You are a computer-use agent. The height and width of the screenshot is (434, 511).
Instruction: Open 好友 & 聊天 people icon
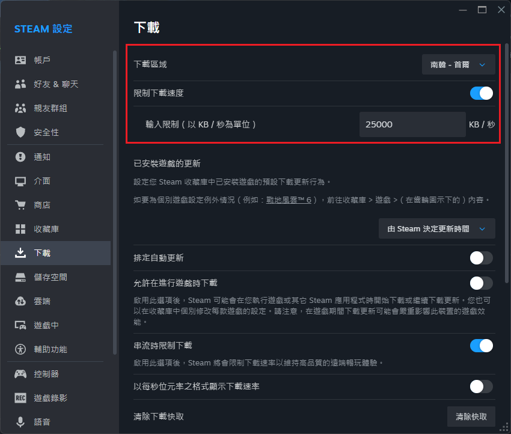20,84
